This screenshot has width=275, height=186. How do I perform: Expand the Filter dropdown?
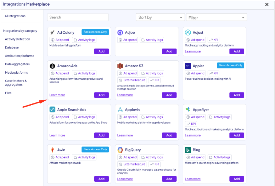coord(217,17)
